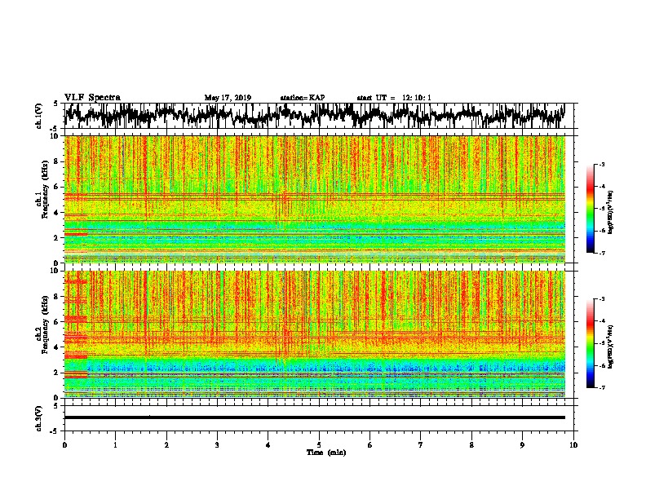The image size is (646, 499).
Task: Click the date 'May 17, 2019'
Action: 228,98
